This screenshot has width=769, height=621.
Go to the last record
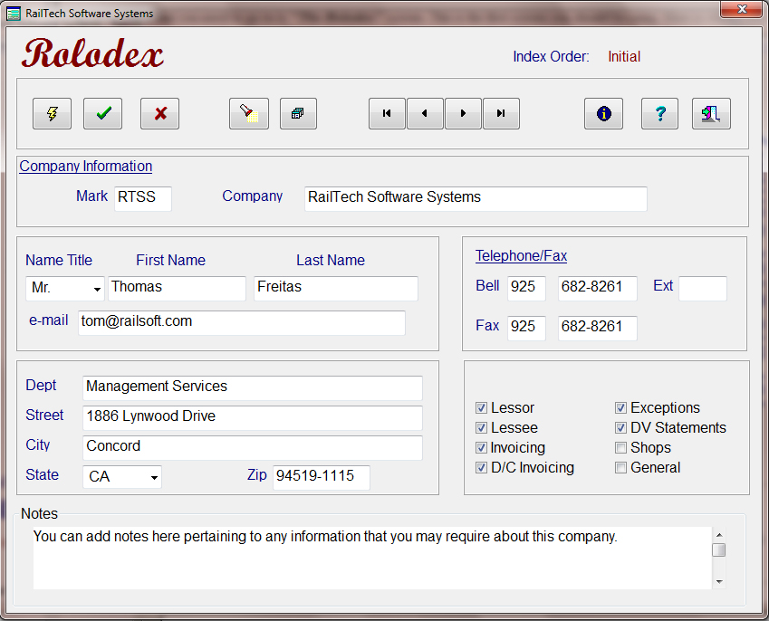point(501,114)
